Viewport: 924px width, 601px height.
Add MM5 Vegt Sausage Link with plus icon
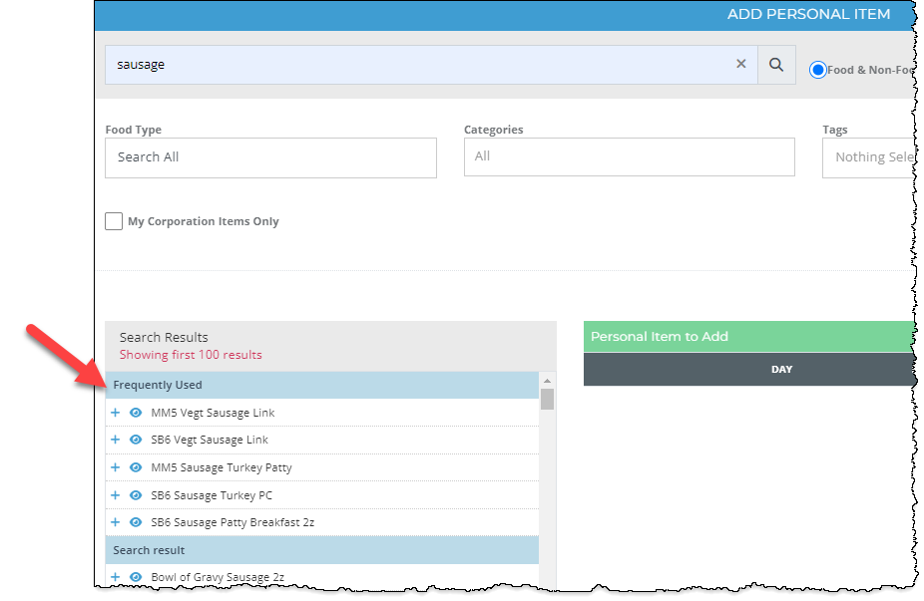click(x=115, y=412)
